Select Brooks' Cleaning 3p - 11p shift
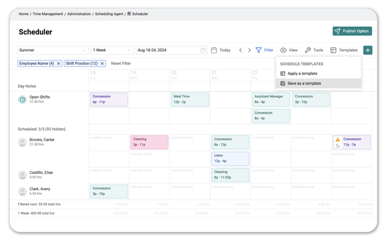 (149, 142)
